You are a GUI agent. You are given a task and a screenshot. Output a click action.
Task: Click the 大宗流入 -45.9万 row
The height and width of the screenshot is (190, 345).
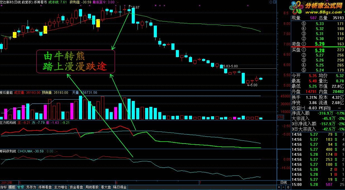pyautogui.click(x=318, y=119)
